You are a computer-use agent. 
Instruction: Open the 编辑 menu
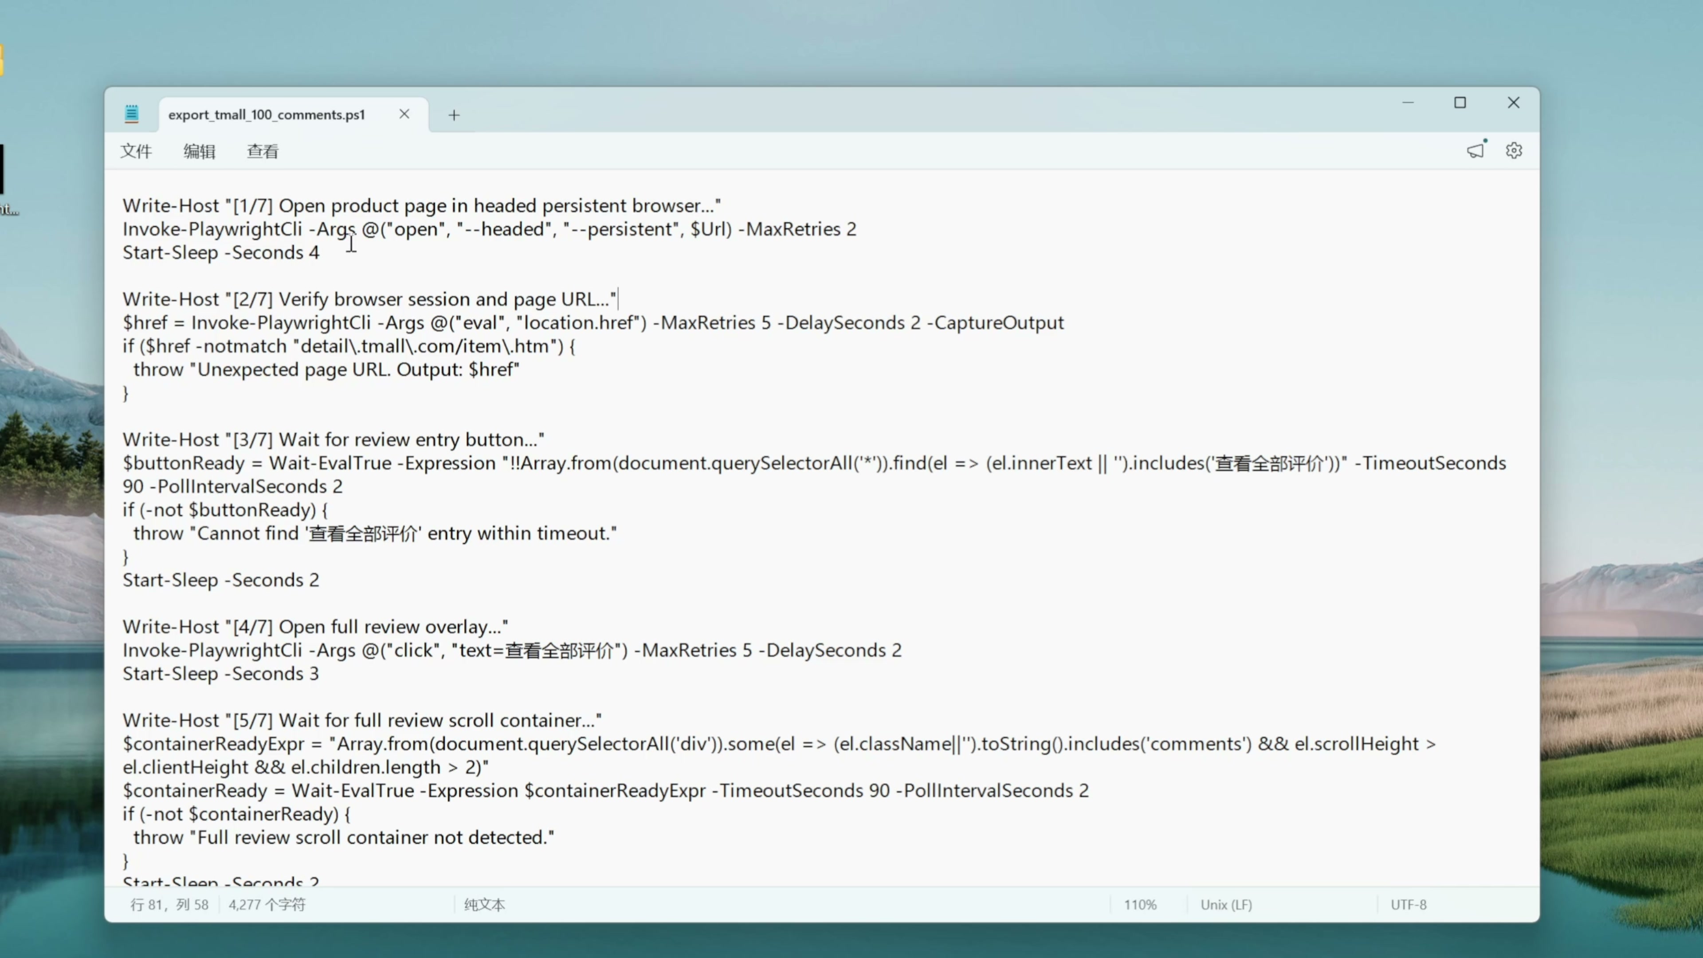point(199,151)
